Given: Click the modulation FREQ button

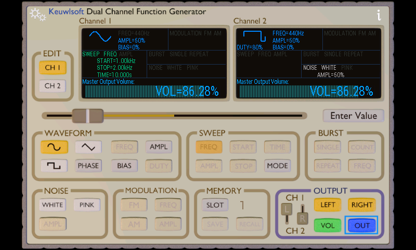Looking at the screenshot, I should coord(168,205).
